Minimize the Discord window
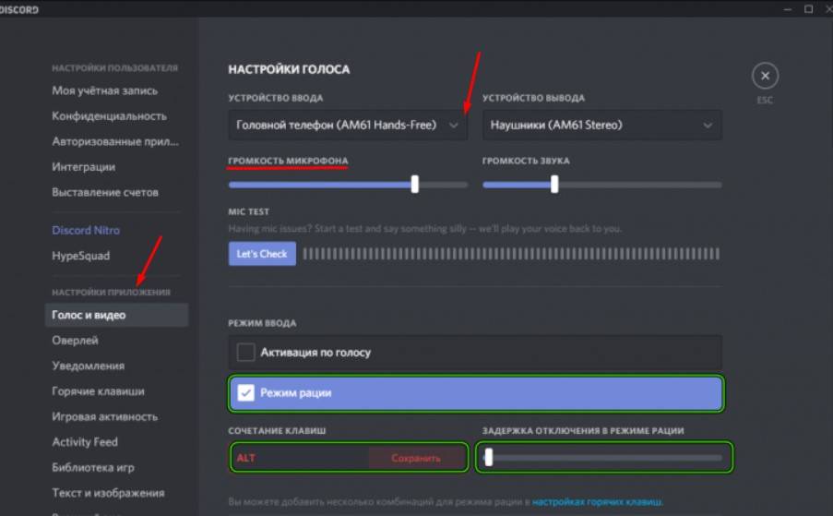Viewport: 833px width, 516px height. point(787,9)
